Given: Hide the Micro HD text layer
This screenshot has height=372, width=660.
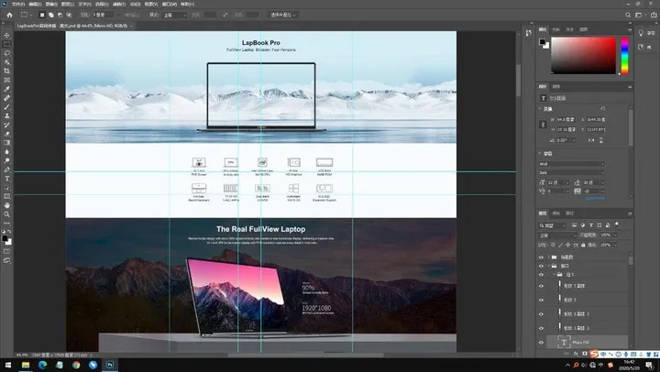Looking at the screenshot, I should pyautogui.click(x=542, y=343).
